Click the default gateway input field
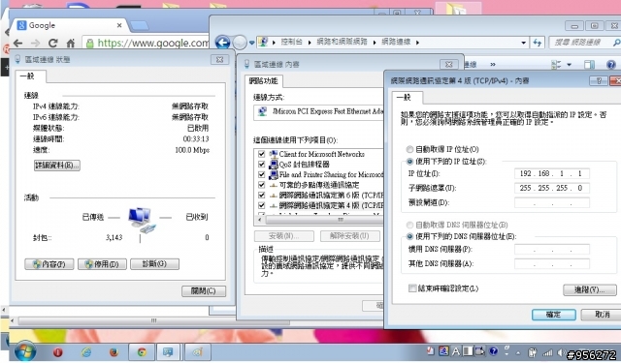Image resolution: width=621 pixels, height=363 pixels. 552,202
